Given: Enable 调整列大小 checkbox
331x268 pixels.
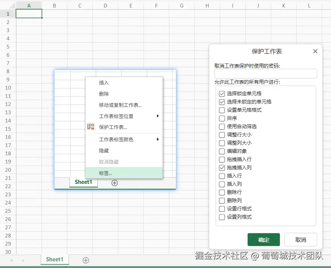Looking at the screenshot, I should click(x=222, y=143).
